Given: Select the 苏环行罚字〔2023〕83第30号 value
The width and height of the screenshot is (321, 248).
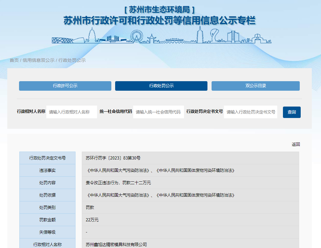Looking at the screenshot, I should [x=113, y=158].
